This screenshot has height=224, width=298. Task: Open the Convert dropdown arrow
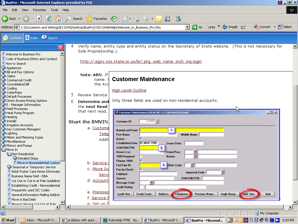275,27
